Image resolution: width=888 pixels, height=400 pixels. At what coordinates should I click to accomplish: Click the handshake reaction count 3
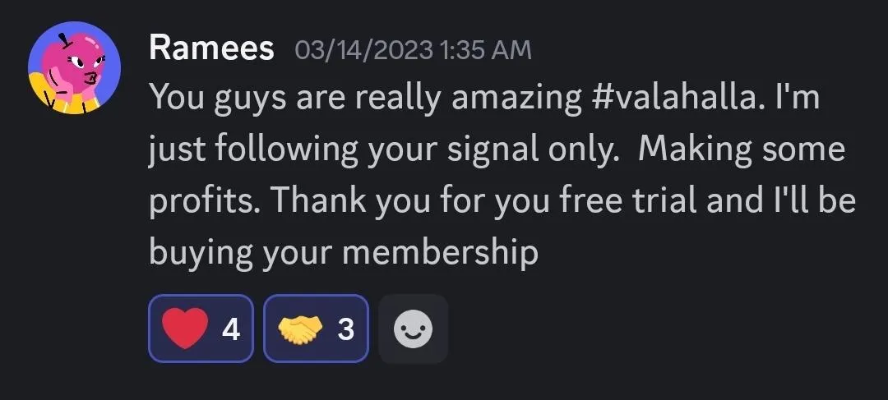pyautogui.click(x=345, y=329)
